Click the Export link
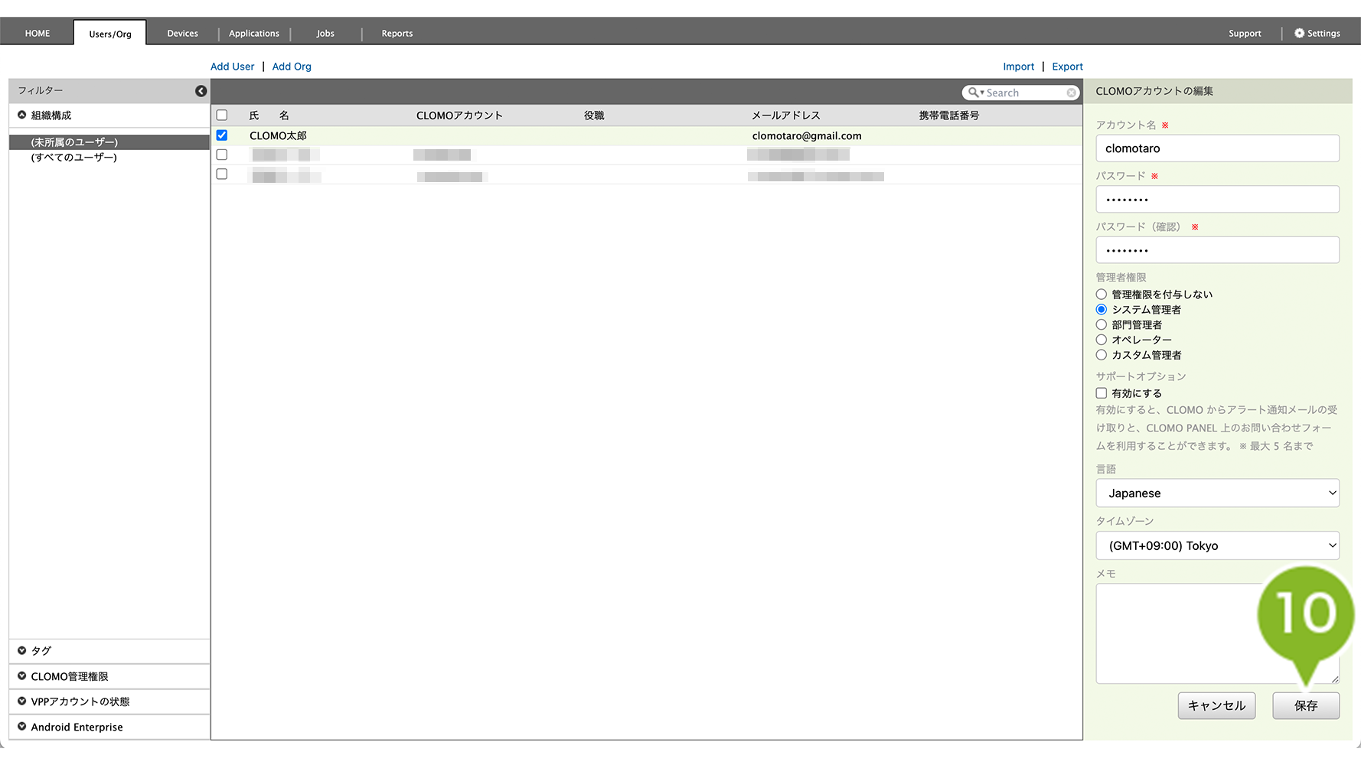The image size is (1361, 765). (1067, 67)
